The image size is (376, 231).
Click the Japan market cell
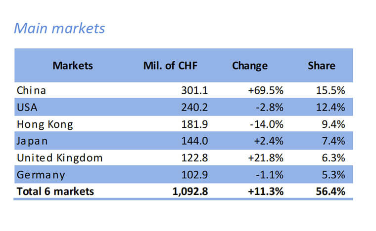click(32, 141)
